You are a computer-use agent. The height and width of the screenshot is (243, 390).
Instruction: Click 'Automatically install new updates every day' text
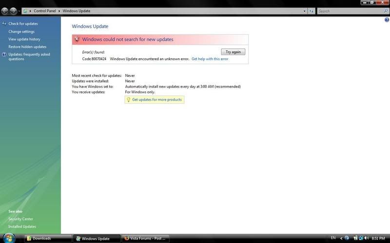pyautogui.click(x=183, y=87)
